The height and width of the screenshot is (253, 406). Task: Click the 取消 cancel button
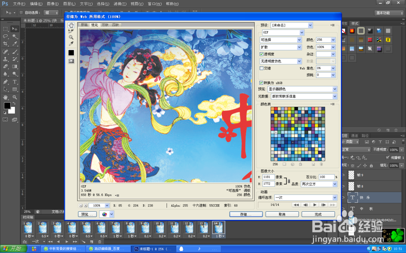click(282, 214)
